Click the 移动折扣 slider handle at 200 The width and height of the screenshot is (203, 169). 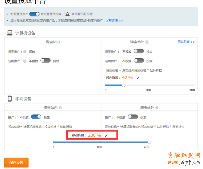pos(149,142)
